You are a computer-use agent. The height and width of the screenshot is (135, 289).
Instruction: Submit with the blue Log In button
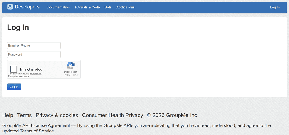tap(14, 87)
